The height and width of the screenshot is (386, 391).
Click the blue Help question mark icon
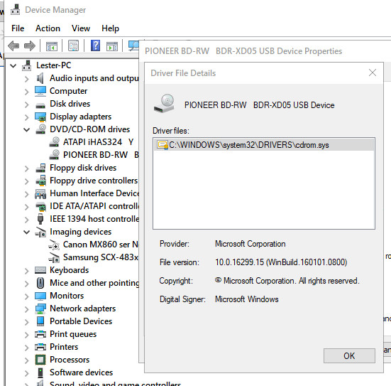click(x=96, y=45)
